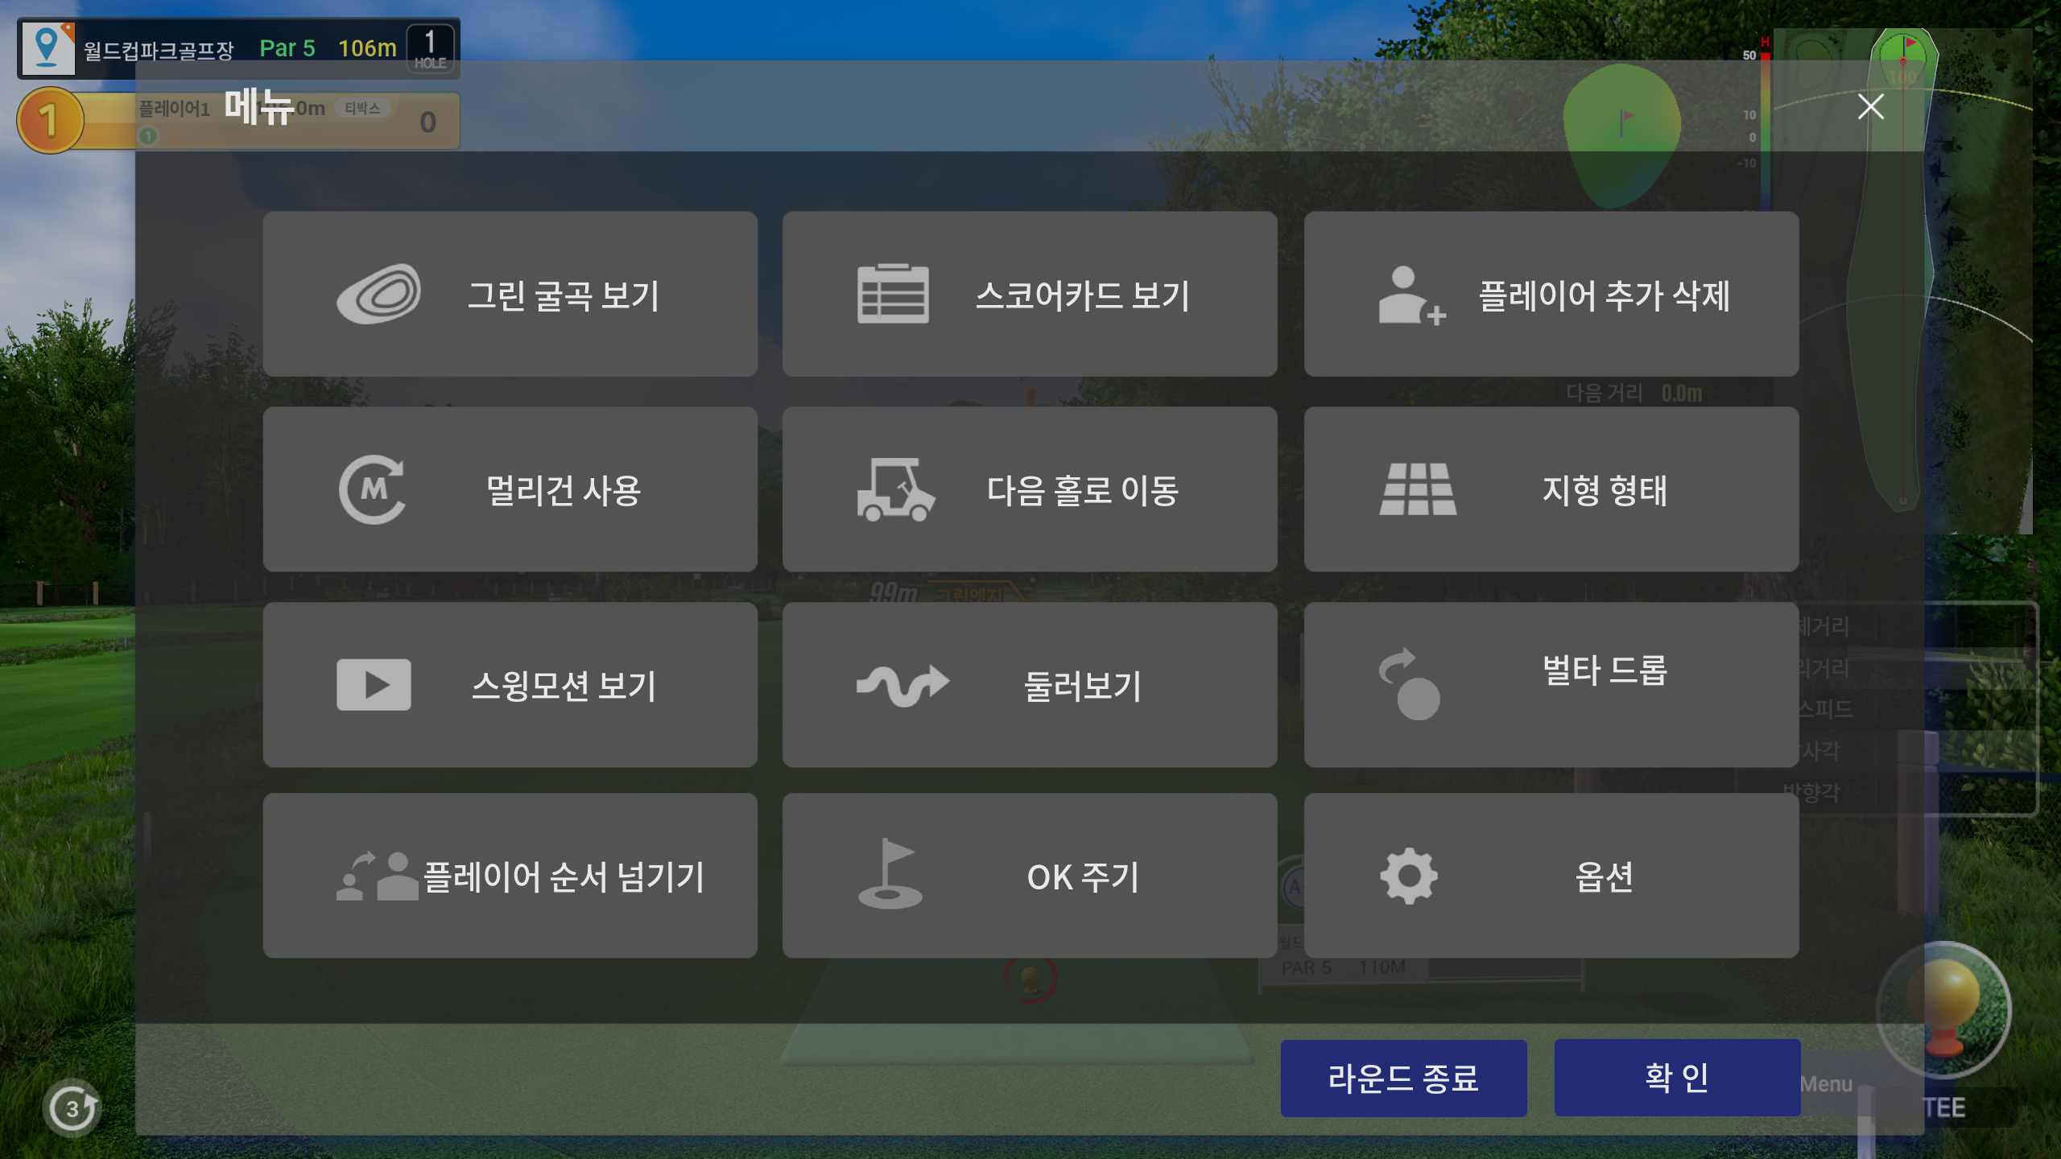
Task: Play the swing motion replay (스윙모션 보기)
Action: (x=512, y=683)
